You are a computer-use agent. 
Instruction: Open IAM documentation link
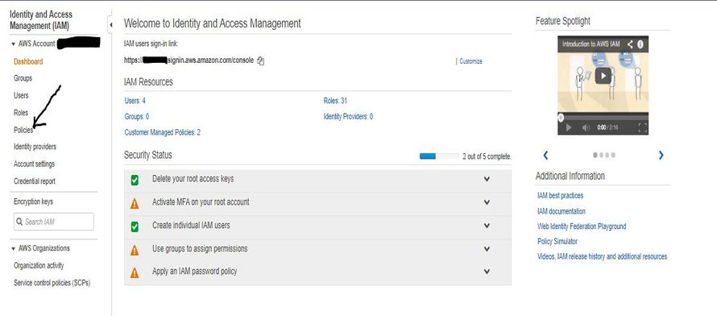tap(561, 211)
